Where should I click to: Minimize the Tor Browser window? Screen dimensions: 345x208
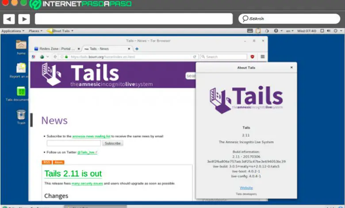coord(245,41)
